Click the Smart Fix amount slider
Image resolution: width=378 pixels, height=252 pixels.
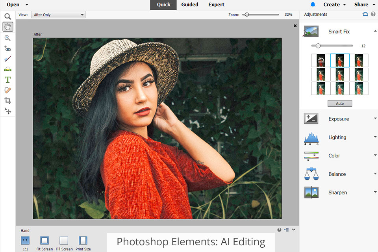point(332,46)
